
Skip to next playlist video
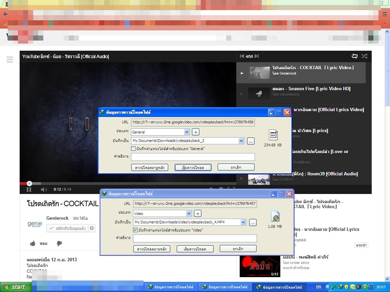(257, 56)
